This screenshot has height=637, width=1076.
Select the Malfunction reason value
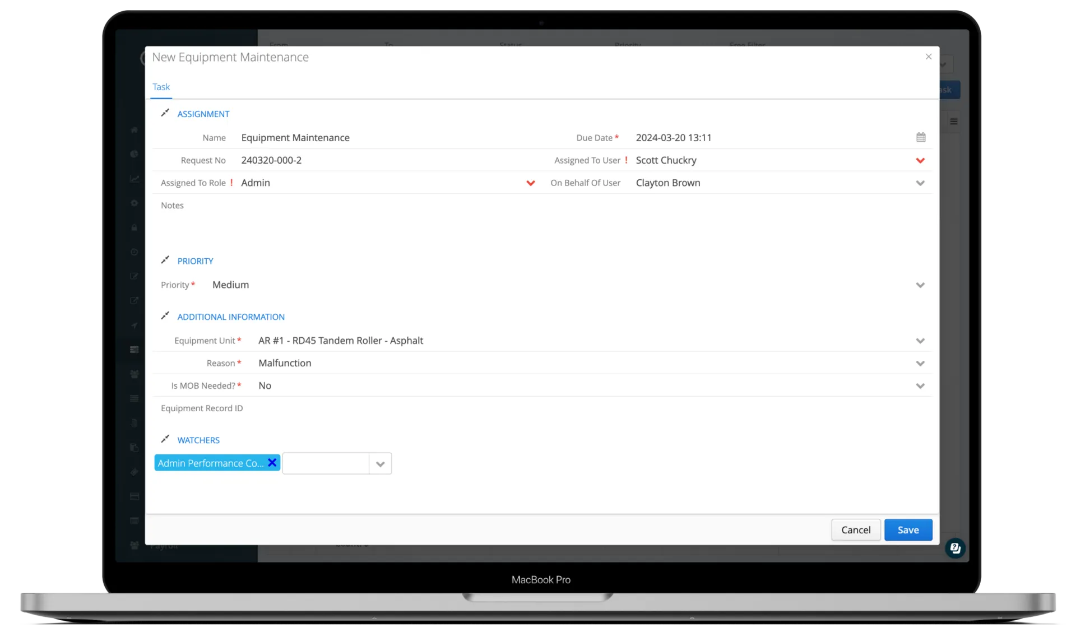(285, 363)
